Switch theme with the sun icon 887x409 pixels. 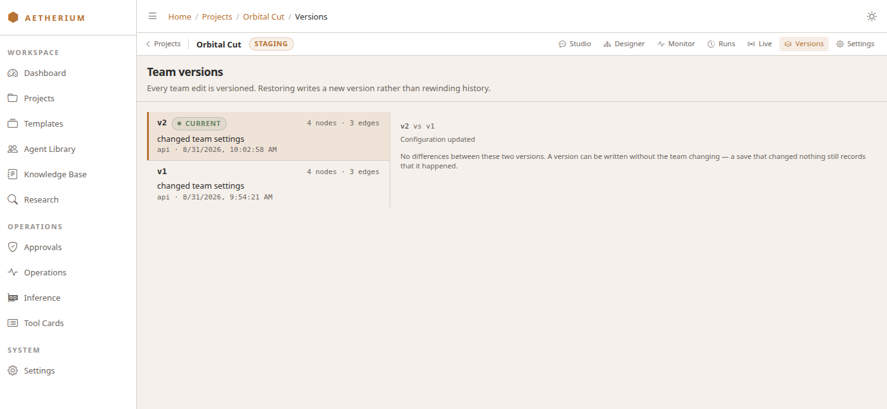(x=872, y=16)
